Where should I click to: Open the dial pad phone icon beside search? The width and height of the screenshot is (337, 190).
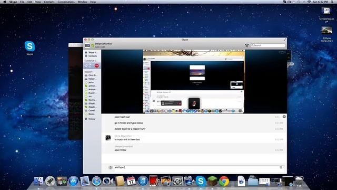click(x=247, y=45)
